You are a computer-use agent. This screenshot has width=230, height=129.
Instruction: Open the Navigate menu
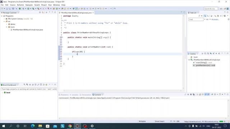click(29, 5)
